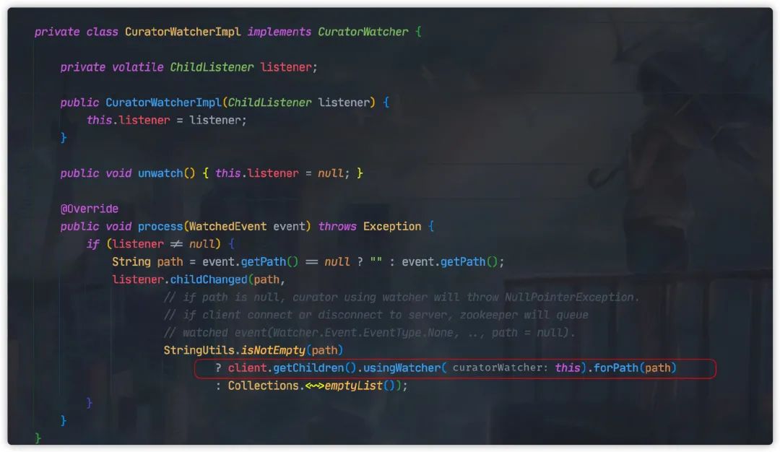
Task: Click the 'throws' keyword
Action: click(x=337, y=227)
